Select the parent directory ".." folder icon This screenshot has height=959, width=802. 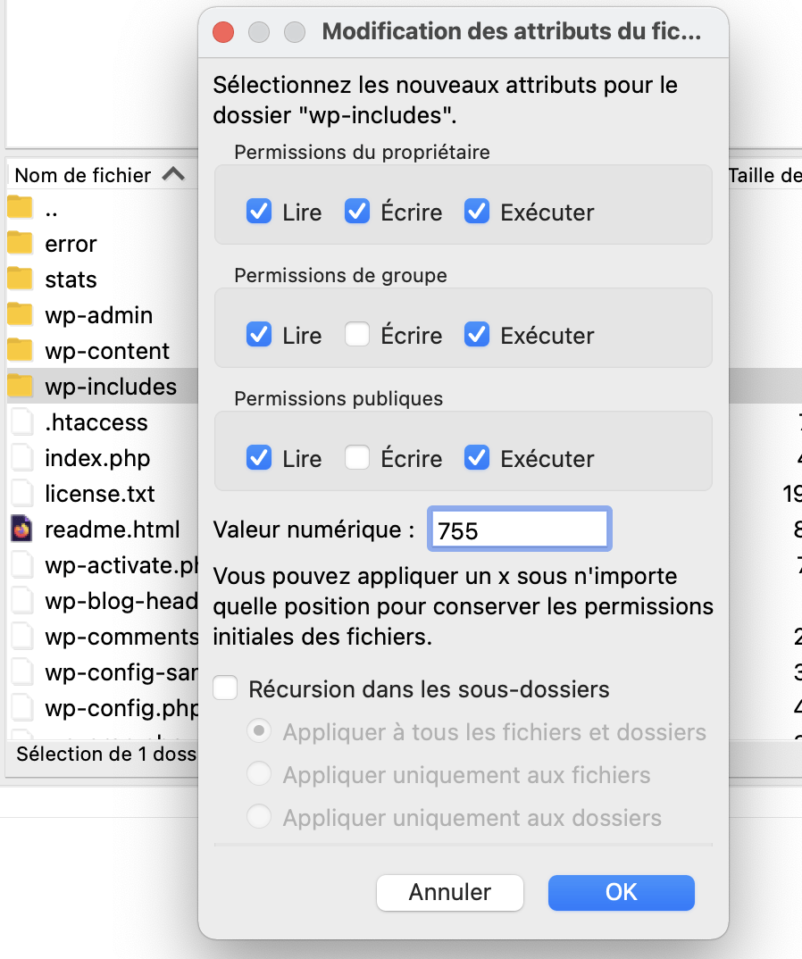click(x=20, y=207)
